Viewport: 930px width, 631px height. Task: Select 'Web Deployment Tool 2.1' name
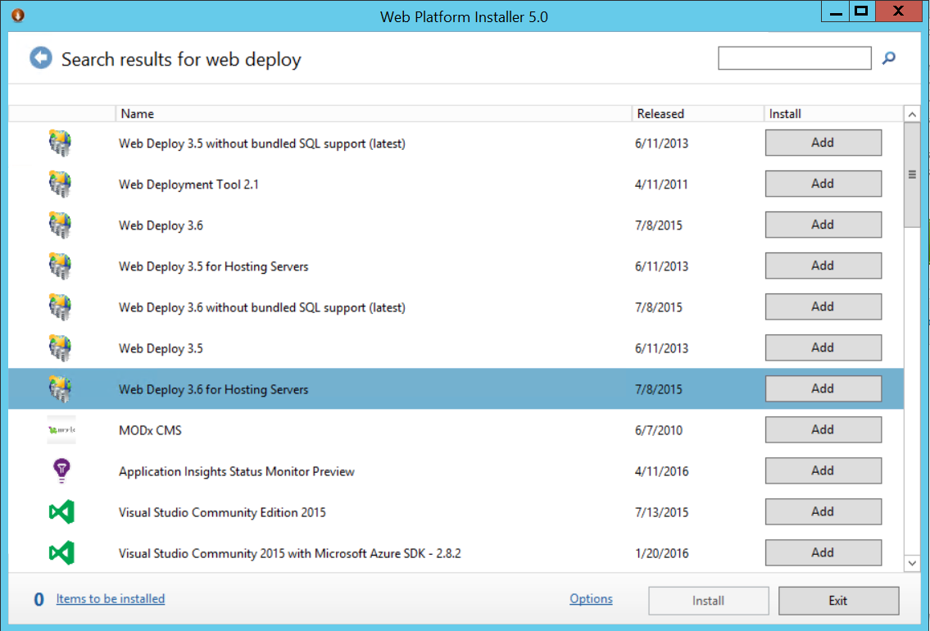[188, 184]
